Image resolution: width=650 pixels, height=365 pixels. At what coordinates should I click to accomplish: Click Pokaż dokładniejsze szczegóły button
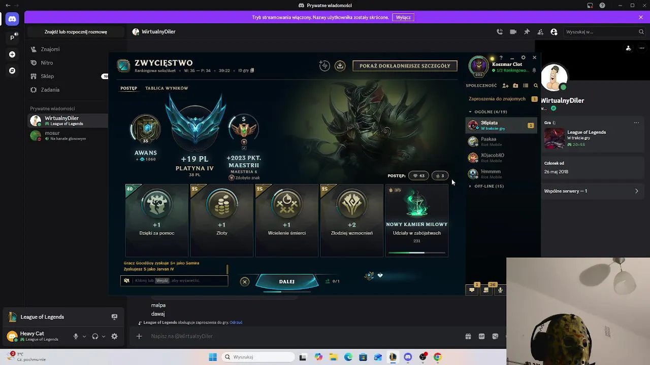(405, 66)
